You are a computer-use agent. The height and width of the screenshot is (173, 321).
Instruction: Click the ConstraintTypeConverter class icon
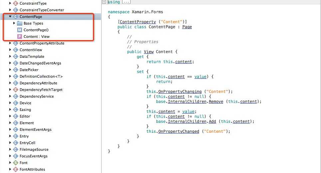click(x=16, y=10)
